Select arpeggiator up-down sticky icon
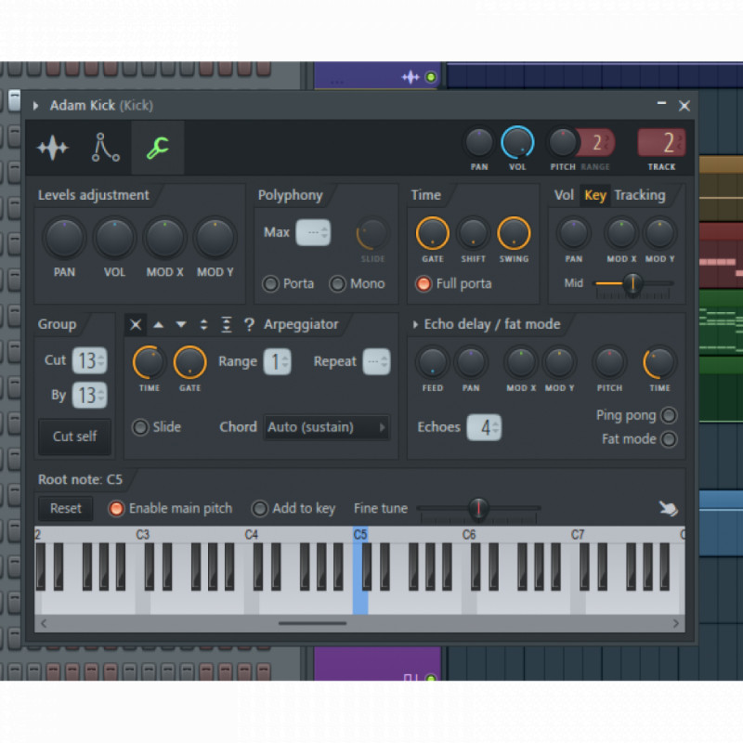This screenshot has width=743, height=743. tap(227, 324)
